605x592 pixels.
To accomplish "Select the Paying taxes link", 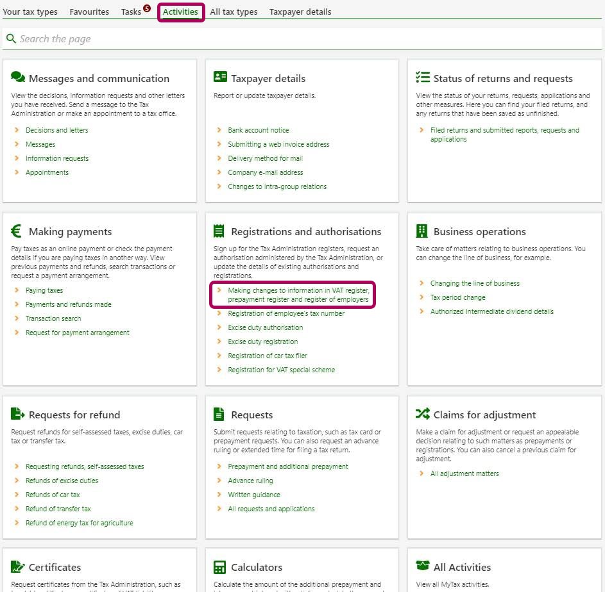I will (x=44, y=290).
